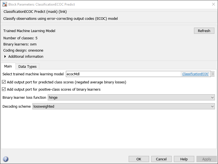Open the Decoding scheme dropdown
218x164 pixels.
(x=123, y=106)
